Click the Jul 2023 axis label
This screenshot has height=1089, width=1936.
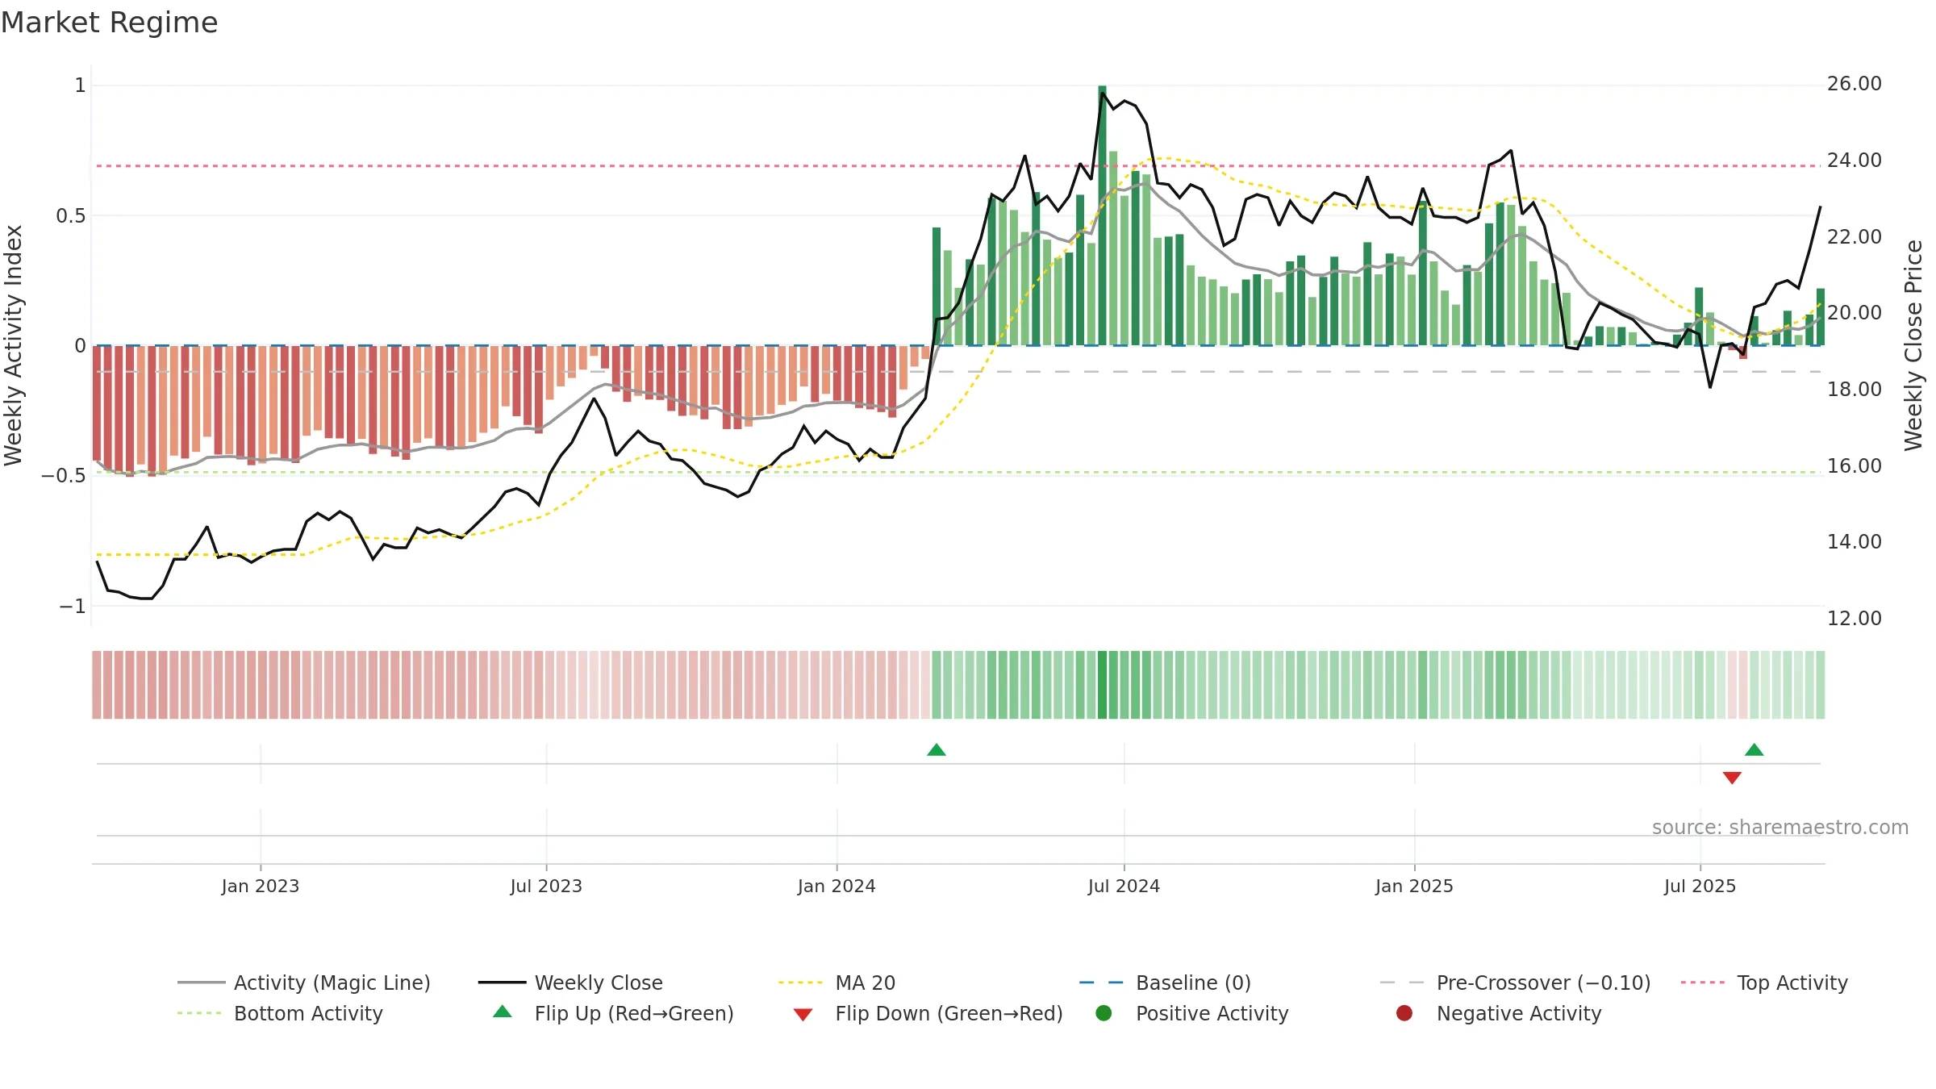click(546, 886)
